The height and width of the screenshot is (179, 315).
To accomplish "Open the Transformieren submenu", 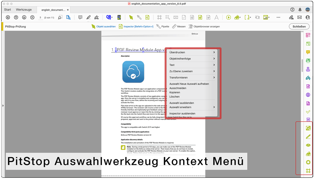I will [192, 77].
